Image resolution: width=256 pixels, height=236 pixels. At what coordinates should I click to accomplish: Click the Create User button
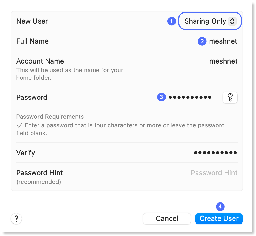click(219, 218)
